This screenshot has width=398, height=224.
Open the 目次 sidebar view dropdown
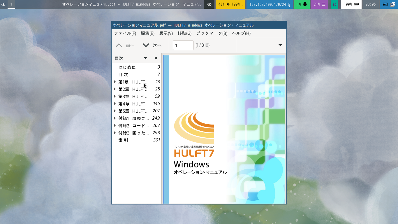145,58
